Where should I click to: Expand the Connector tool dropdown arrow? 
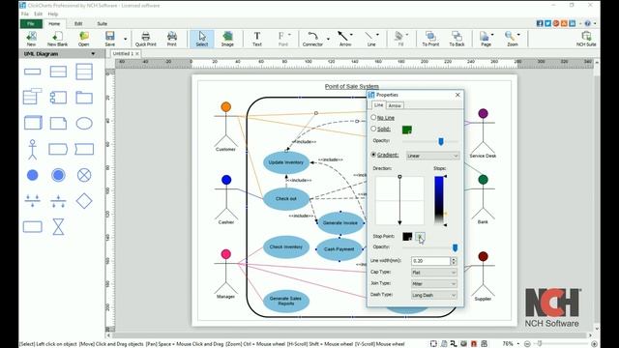pyautogui.click(x=328, y=39)
